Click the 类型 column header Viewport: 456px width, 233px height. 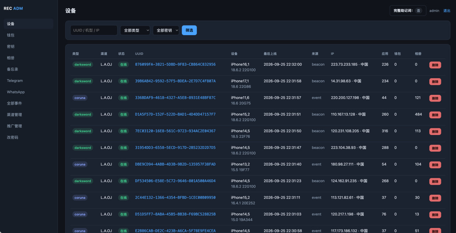click(x=76, y=54)
